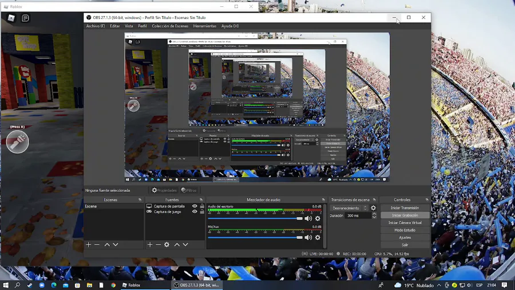Screen dimensions: 515x290
Task: Click the audio mixer vertical scrollbar
Action: (x=325, y=226)
